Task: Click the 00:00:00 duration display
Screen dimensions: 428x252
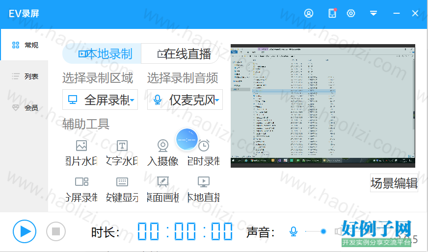Action: point(185,231)
